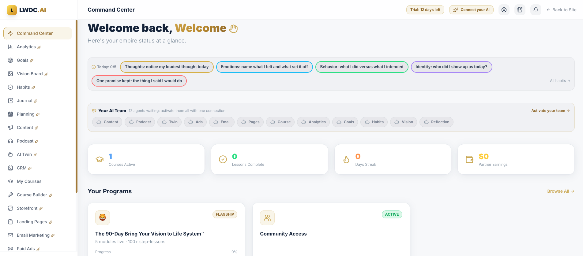Open the 90-Day Bring Your Vision to Life program title
Image resolution: width=583 pixels, height=256 pixels.
coord(150,234)
